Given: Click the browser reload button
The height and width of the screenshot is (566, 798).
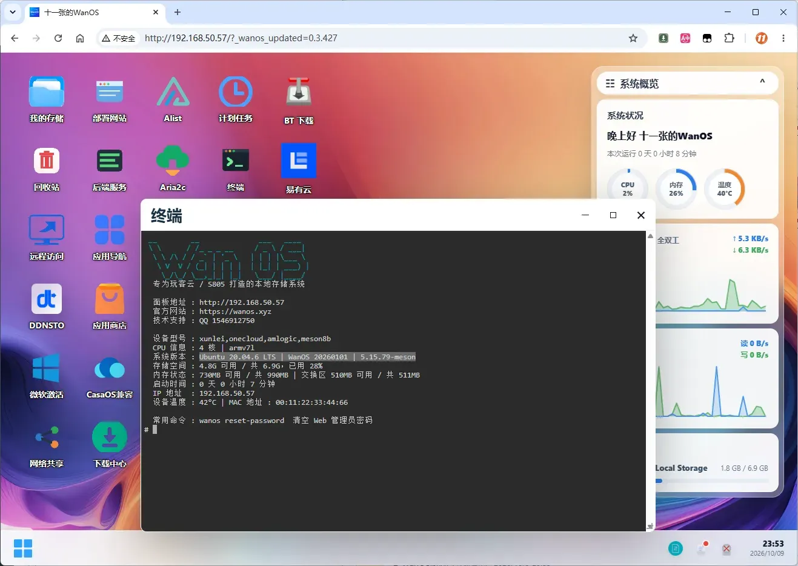Looking at the screenshot, I should click(x=58, y=38).
